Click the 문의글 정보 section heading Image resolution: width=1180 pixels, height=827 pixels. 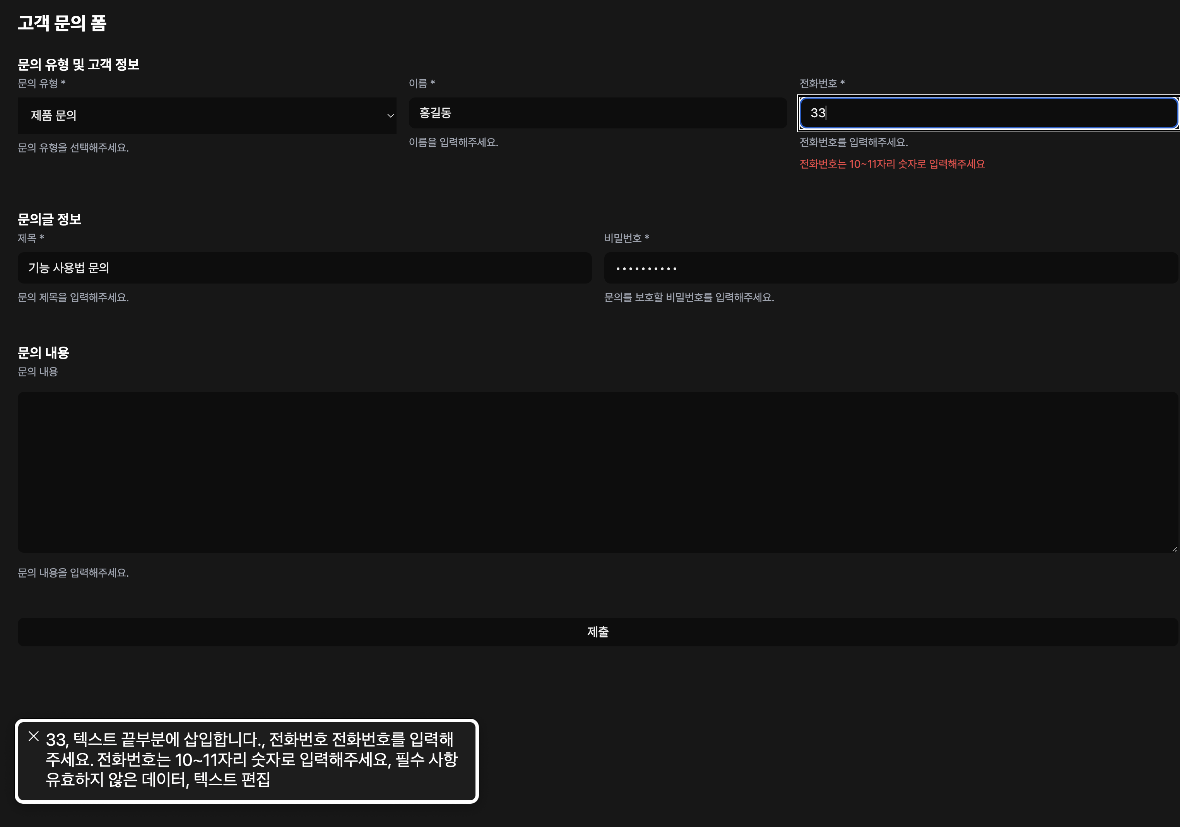pos(50,219)
